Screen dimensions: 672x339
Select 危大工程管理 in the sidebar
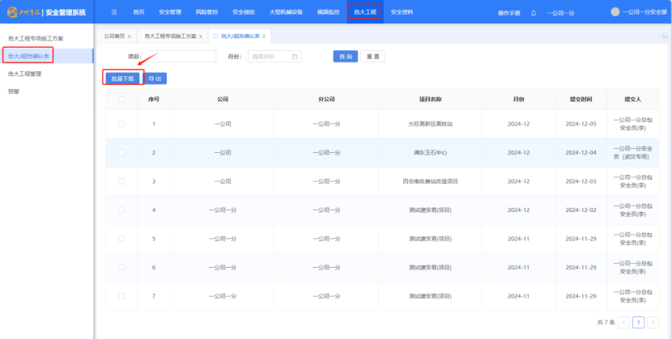pos(24,74)
